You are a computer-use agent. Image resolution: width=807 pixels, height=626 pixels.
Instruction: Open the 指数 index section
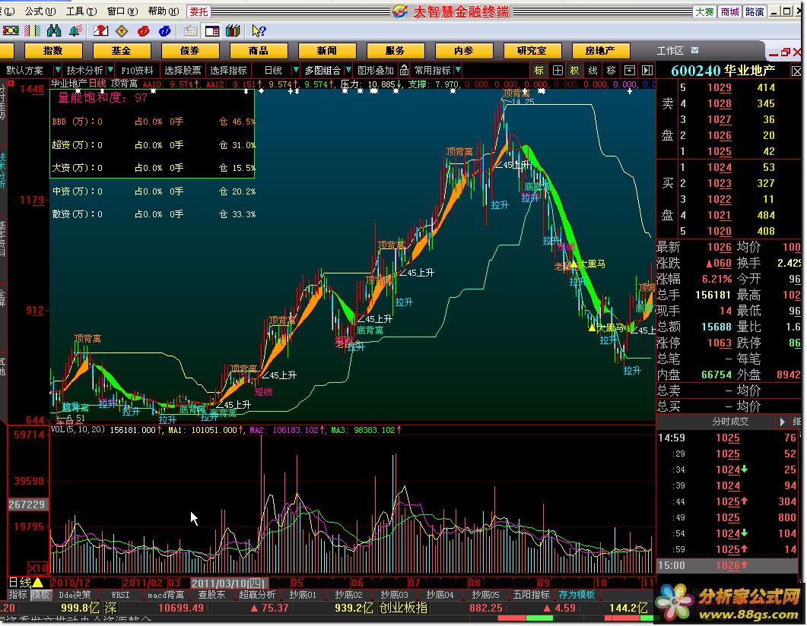coord(53,50)
